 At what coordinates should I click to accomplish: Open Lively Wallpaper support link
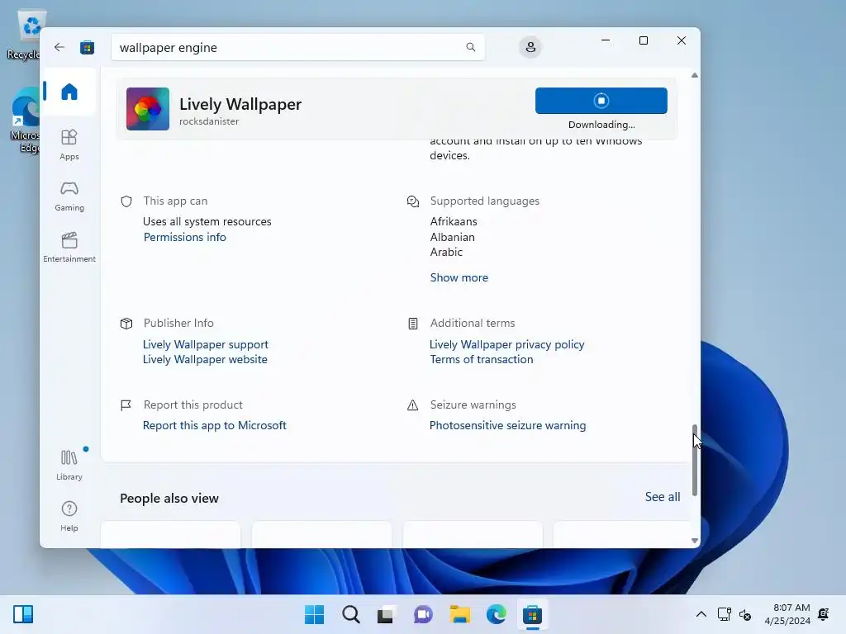[206, 344]
